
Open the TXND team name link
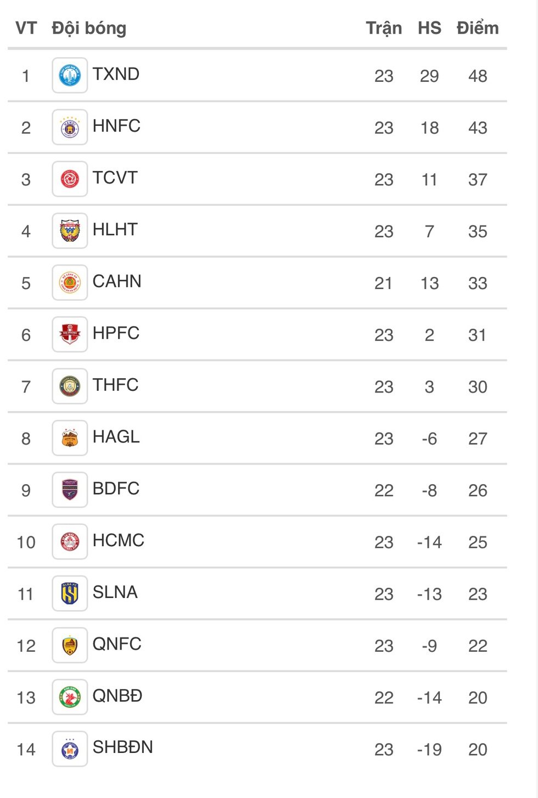click(116, 74)
